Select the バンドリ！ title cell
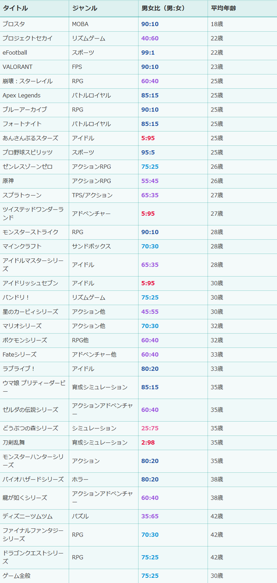Screen dimensions: 277x583 (35, 298)
